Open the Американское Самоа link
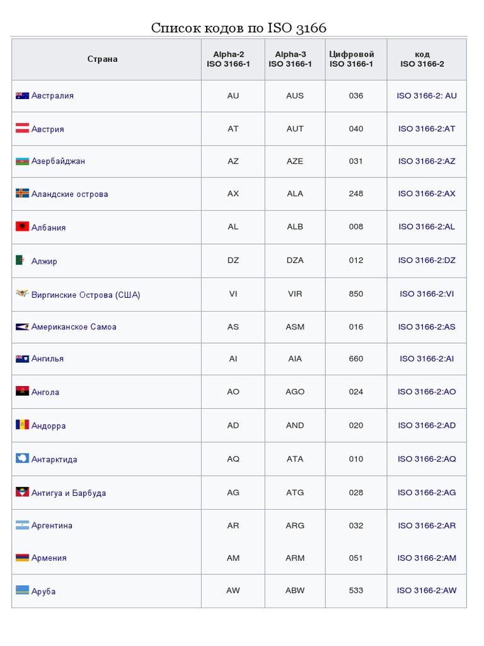This screenshot has height=646, width=484. pos(74,327)
